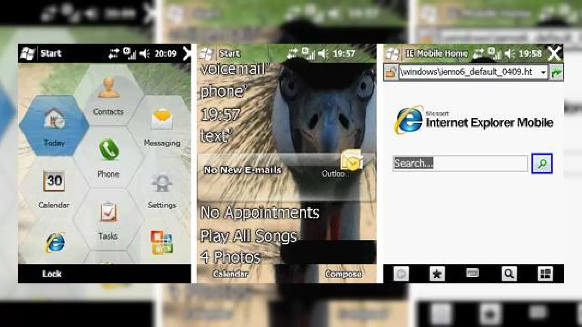Click green Go arrow beside address bar

(x=556, y=72)
